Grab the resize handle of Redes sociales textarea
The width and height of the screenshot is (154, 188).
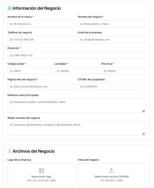[x=143, y=134]
